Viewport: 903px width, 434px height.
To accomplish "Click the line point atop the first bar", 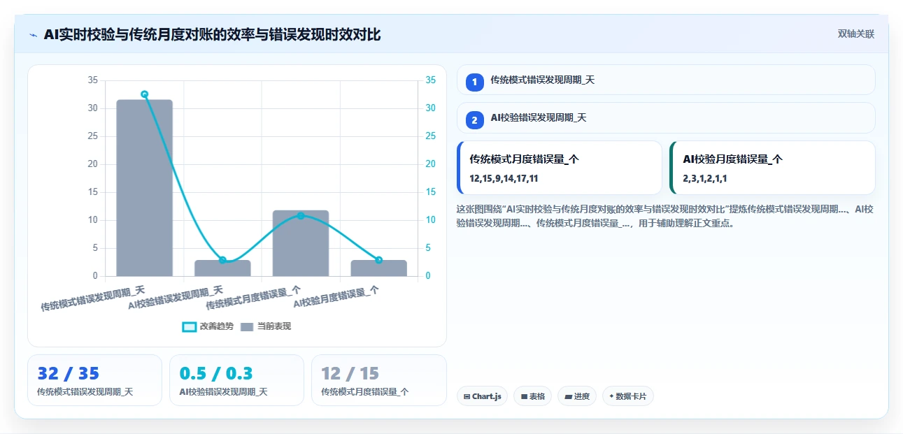I will [x=144, y=94].
